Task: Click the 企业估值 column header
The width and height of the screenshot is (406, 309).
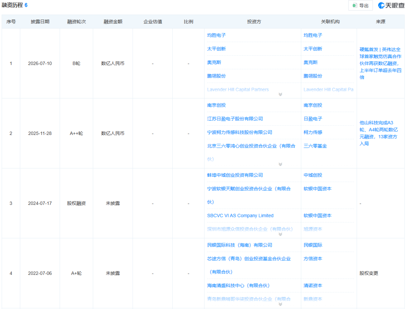Action: pos(153,22)
